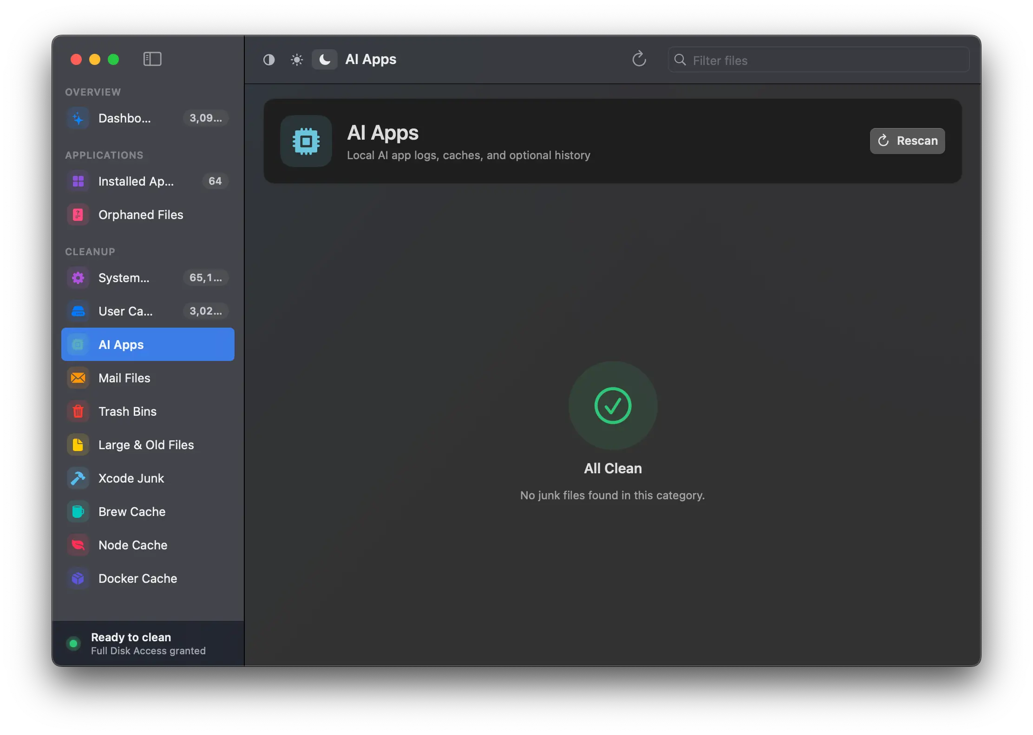Click the Trash Bins red trash icon

[78, 412]
